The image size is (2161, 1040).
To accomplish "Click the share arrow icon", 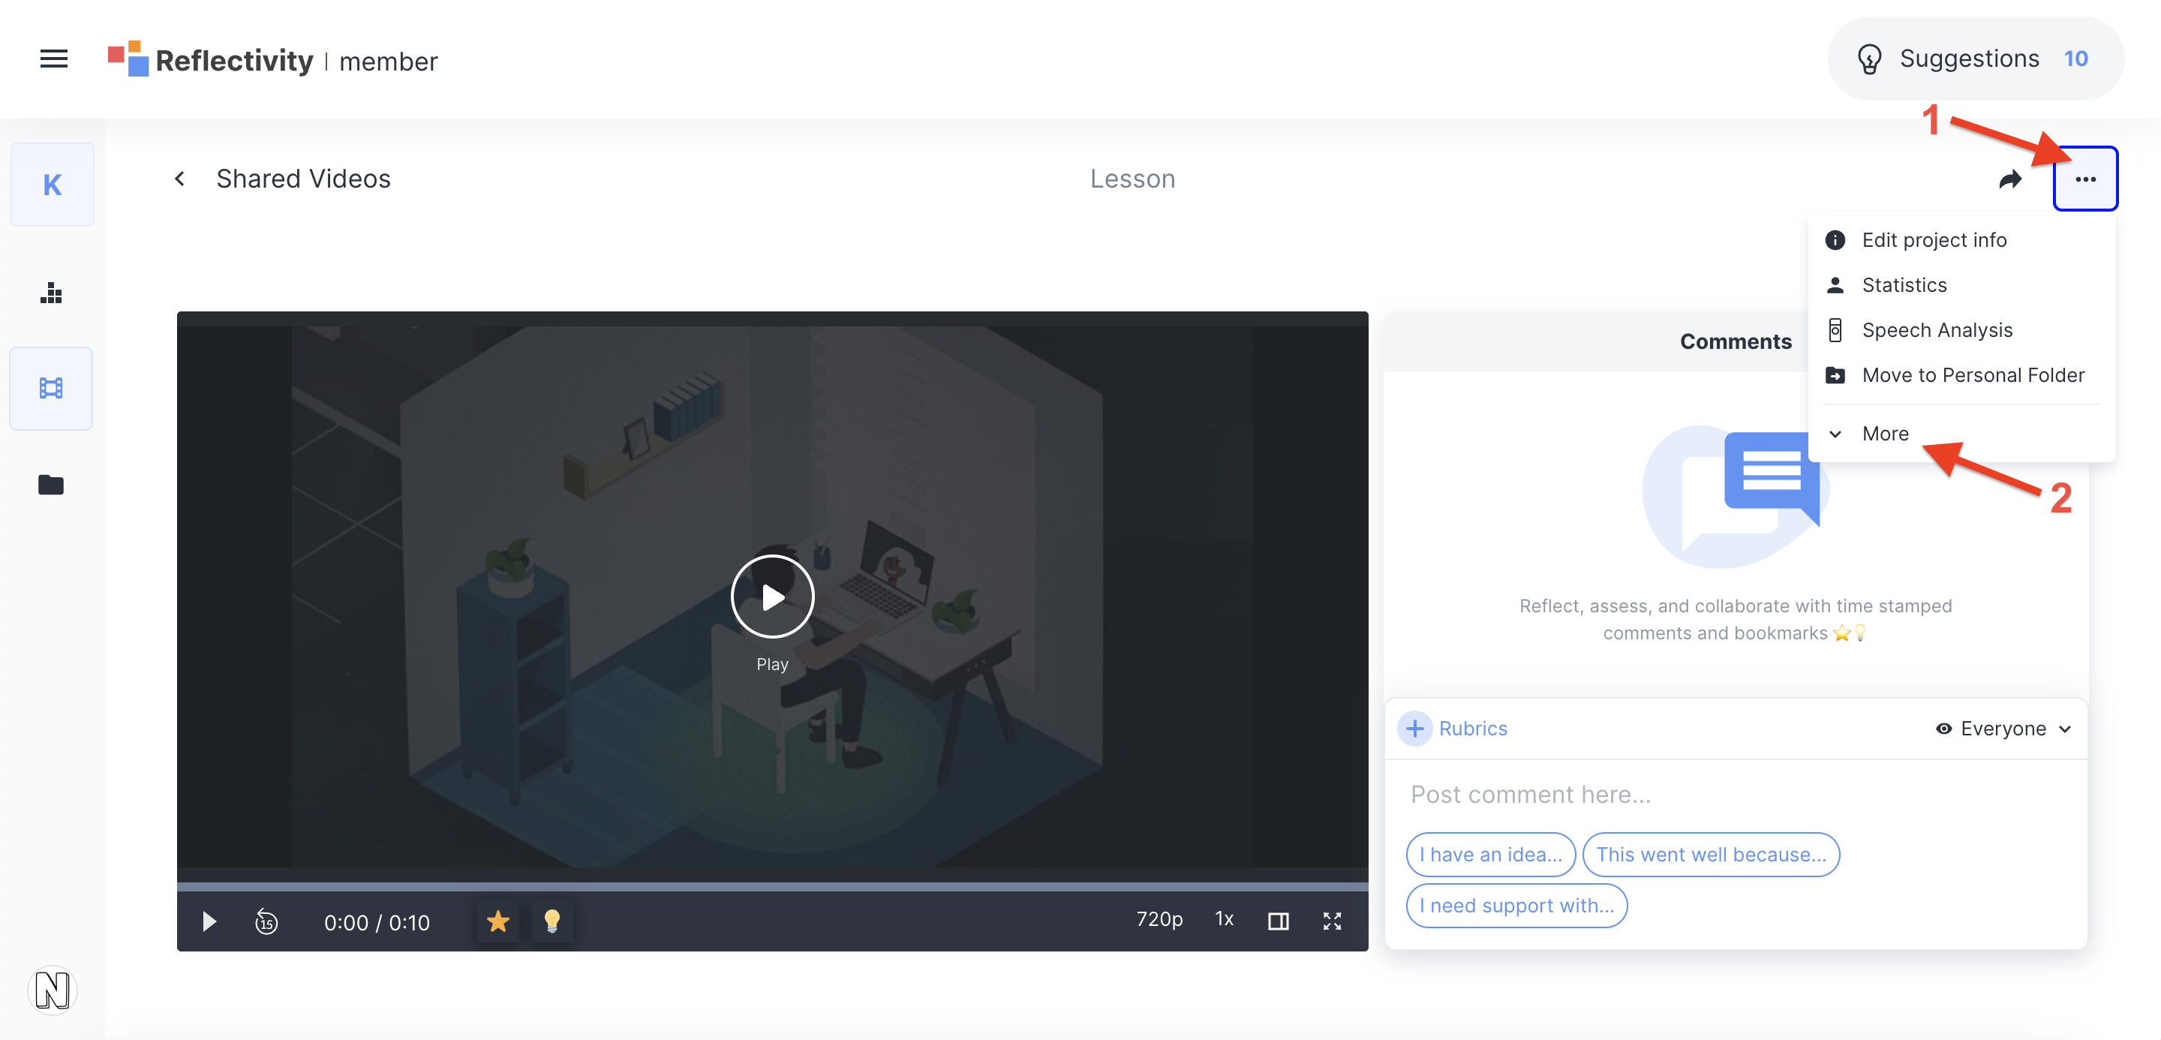I will [x=2009, y=179].
